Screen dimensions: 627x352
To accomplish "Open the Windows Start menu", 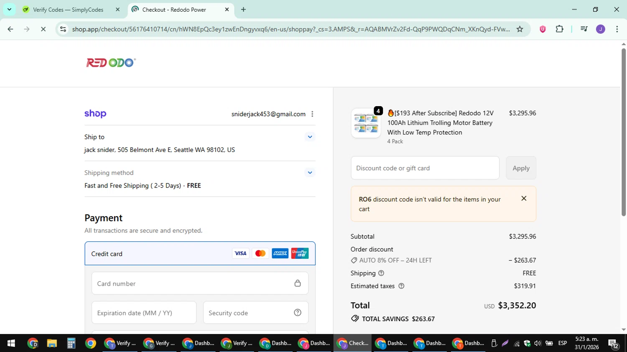I will (11, 343).
